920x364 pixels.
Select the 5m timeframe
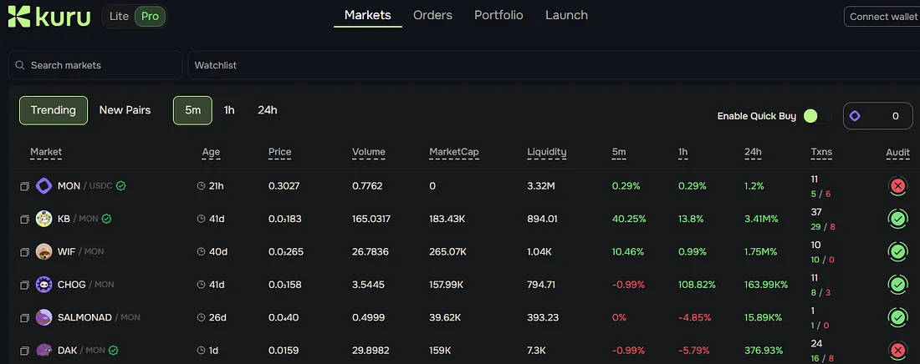click(192, 110)
